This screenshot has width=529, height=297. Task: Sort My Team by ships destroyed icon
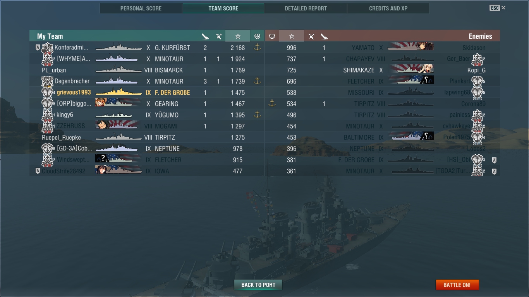pos(205,36)
